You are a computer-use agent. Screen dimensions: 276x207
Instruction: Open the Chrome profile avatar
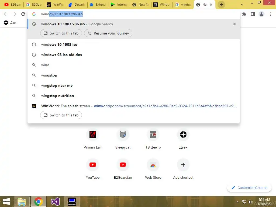[x=261, y=14]
